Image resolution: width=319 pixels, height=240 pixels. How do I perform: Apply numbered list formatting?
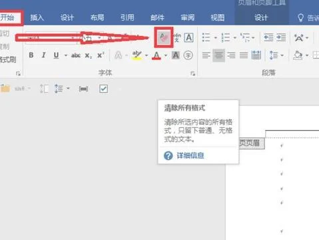click(226, 37)
